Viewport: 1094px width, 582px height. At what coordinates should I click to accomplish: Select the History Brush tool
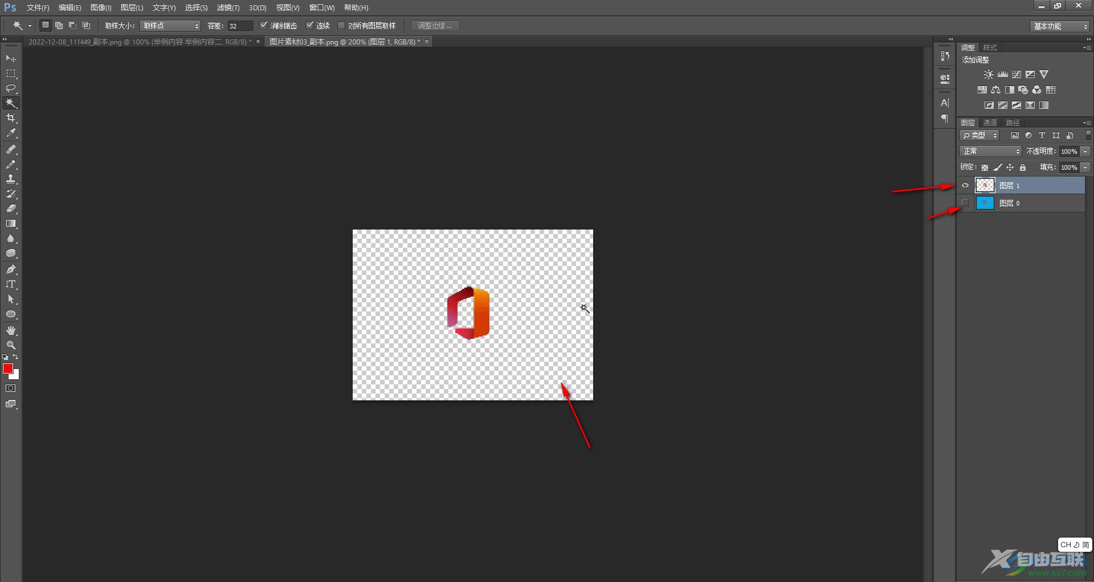[x=11, y=194]
